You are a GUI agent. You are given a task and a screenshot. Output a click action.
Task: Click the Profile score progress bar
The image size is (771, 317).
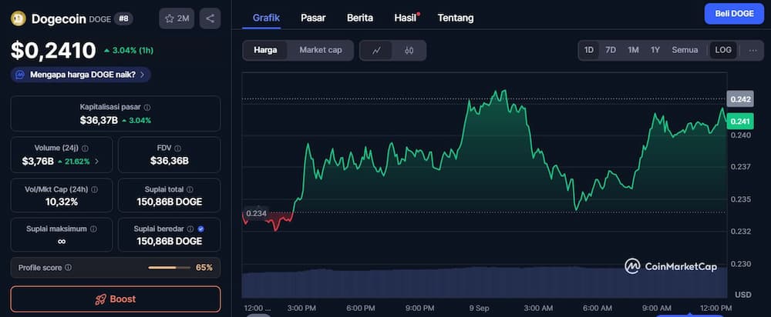(x=169, y=268)
